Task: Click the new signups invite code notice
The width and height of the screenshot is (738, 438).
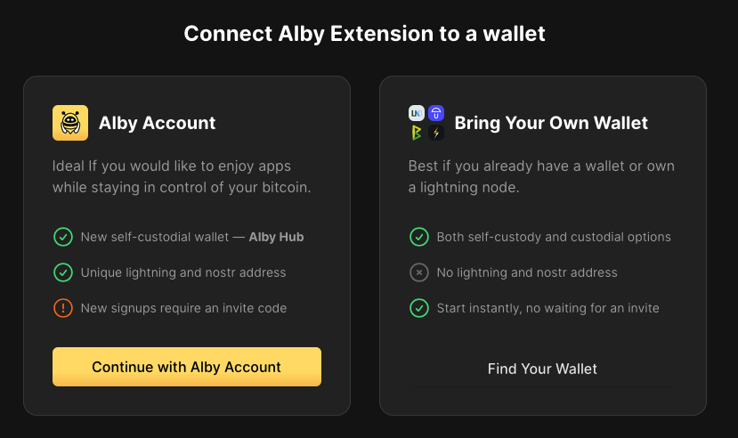Action: pos(183,308)
